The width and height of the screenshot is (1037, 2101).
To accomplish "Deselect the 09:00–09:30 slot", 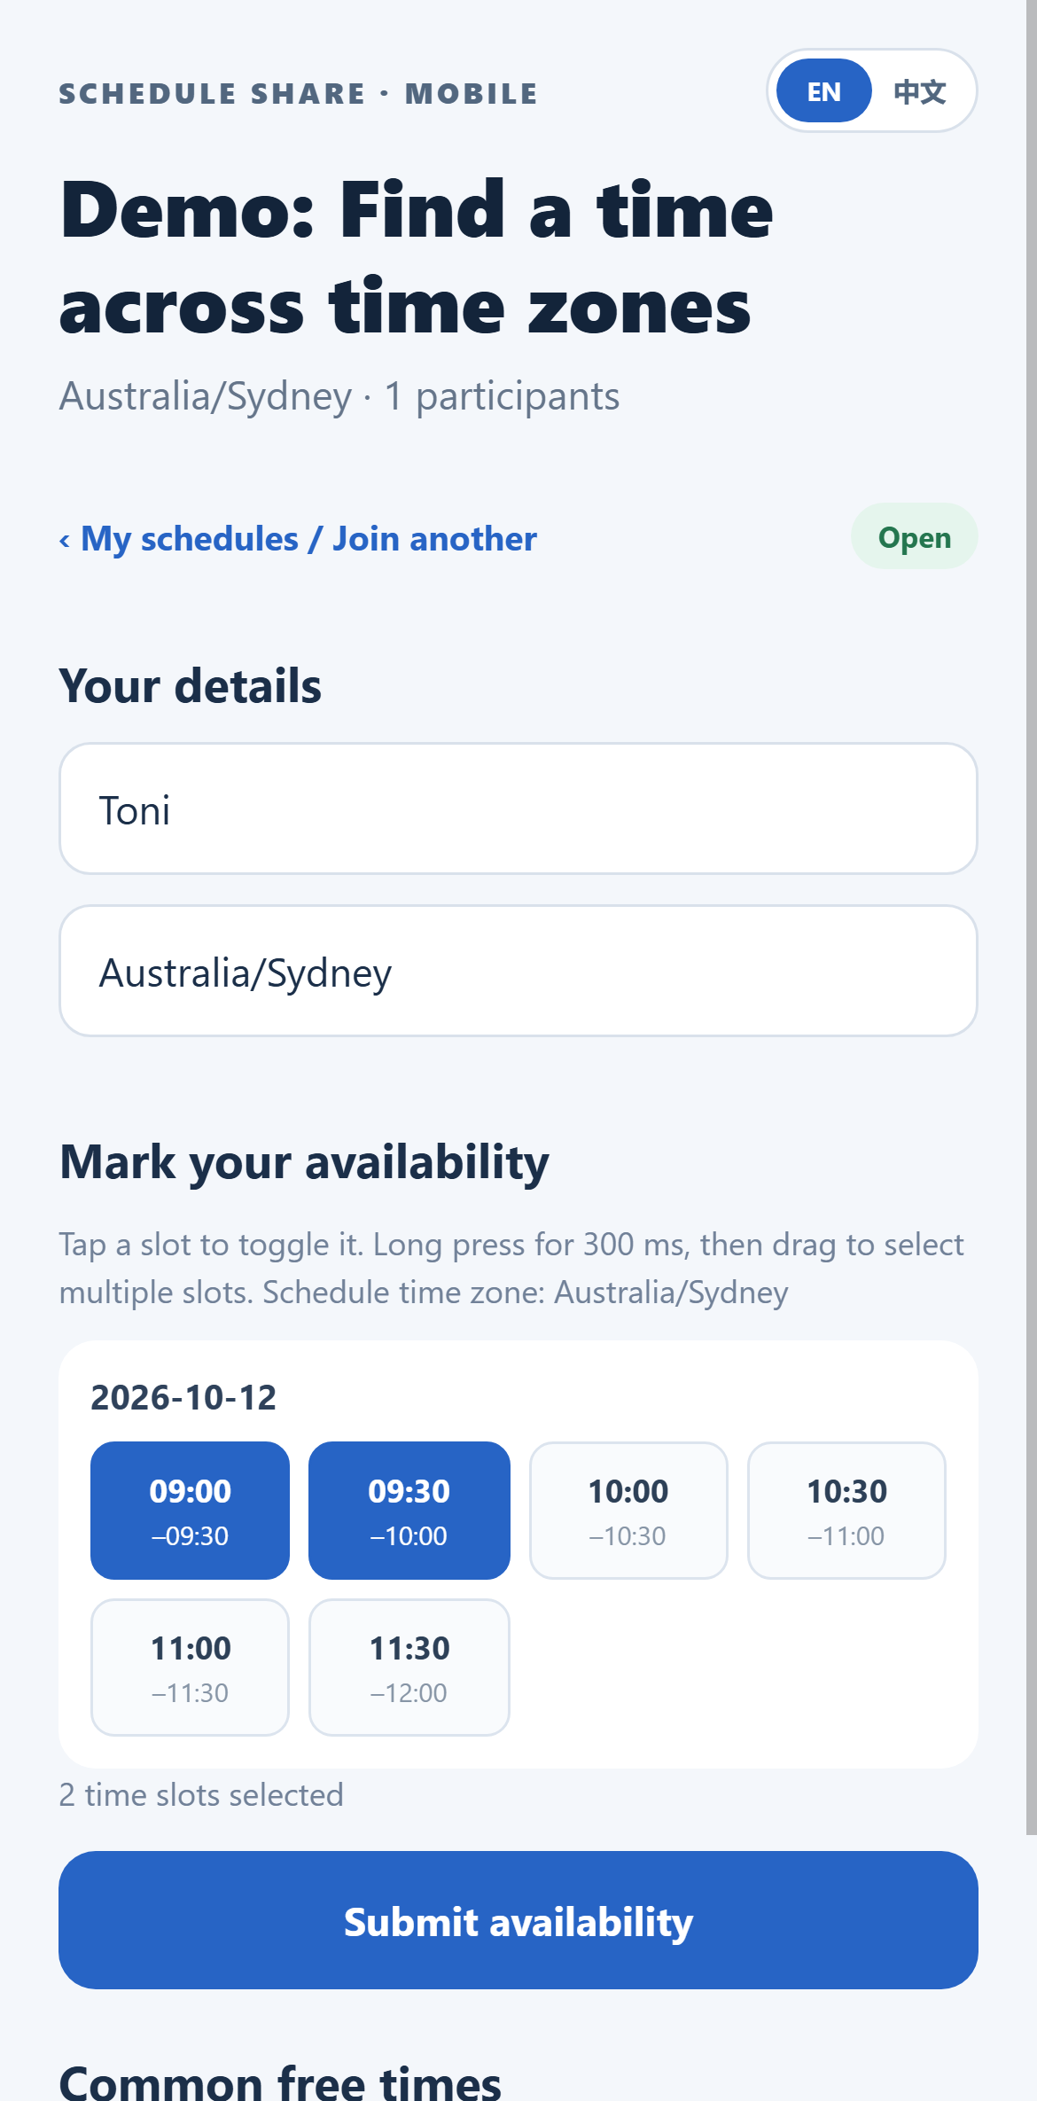I will pos(190,1511).
